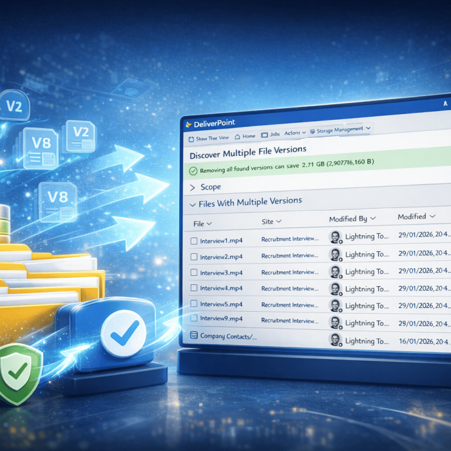Open the Actions dropdown menu
Viewport: 451px width, 451px height.
tap(295, 133)
